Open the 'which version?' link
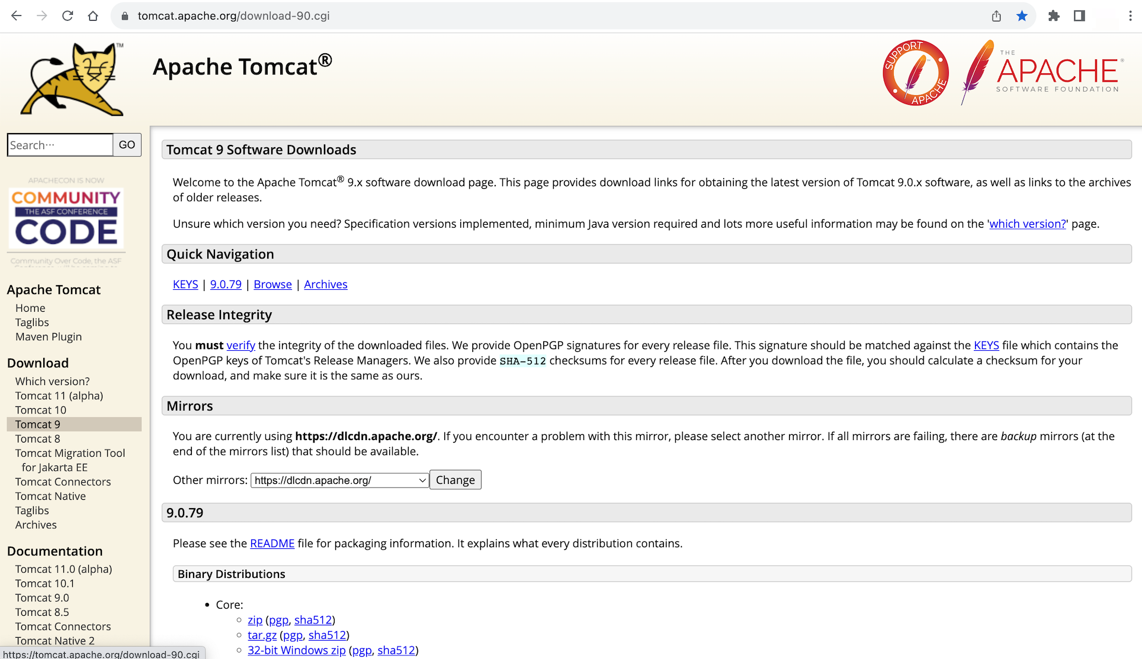The width and height of the screenshot is (1142, 659). 1028,224
